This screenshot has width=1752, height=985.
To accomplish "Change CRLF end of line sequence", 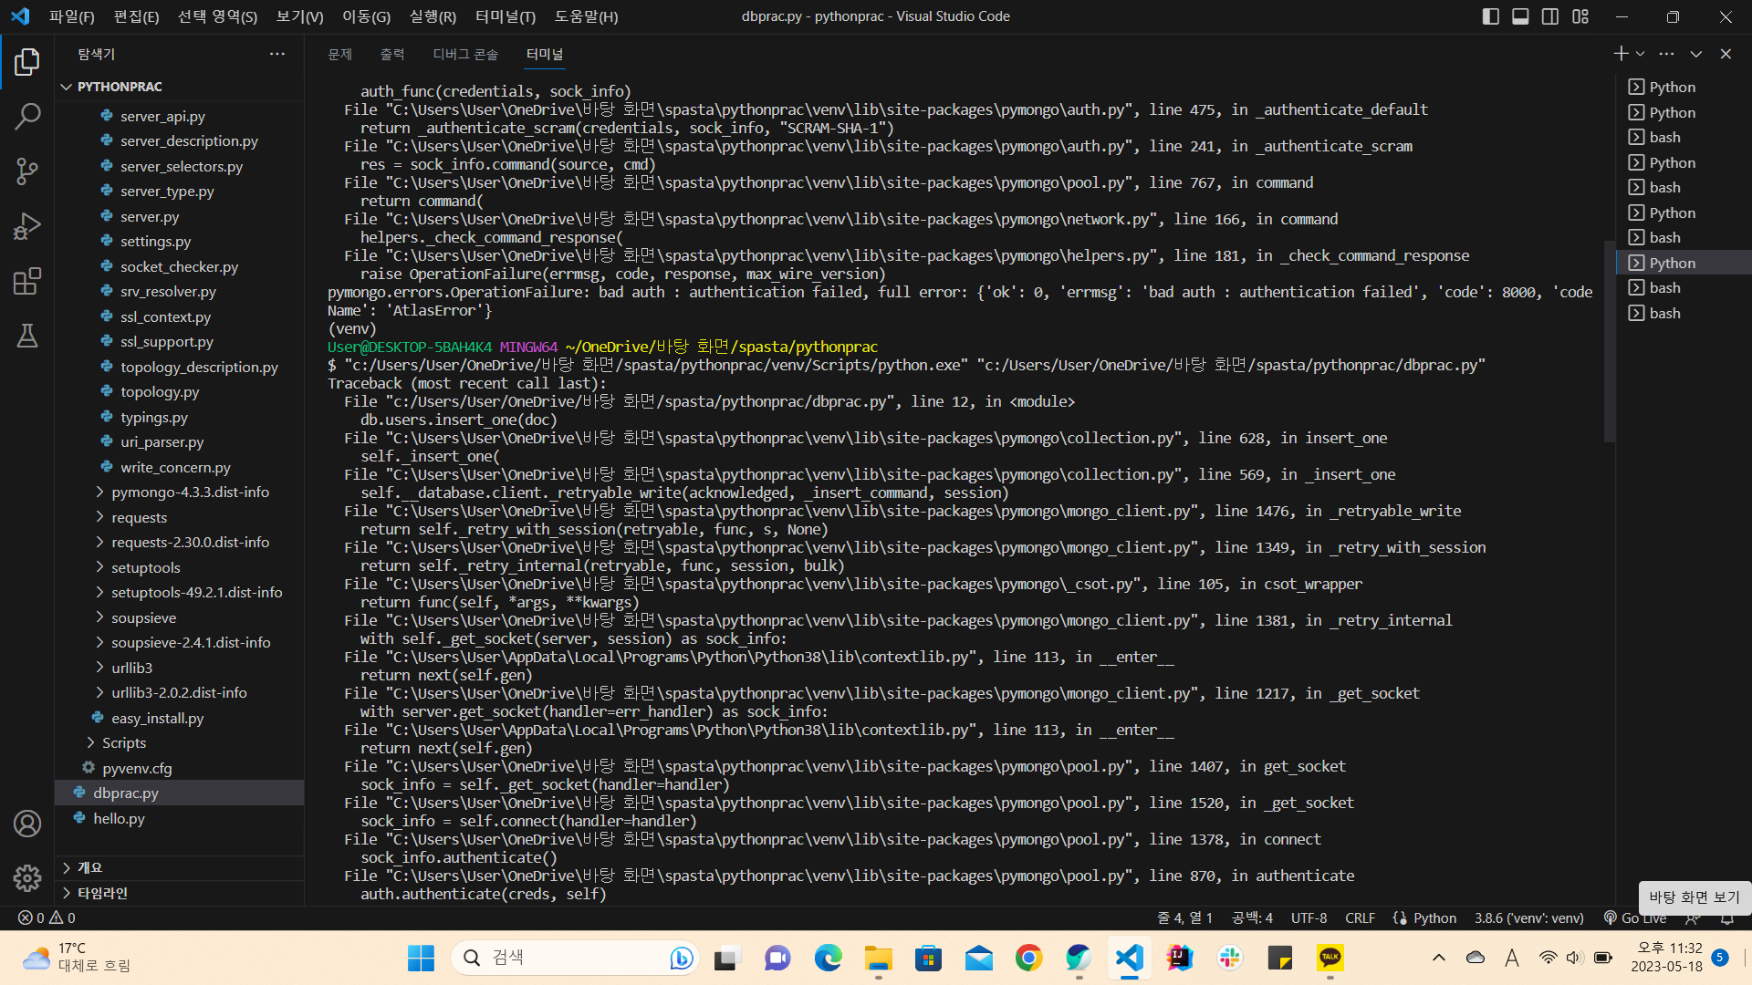I will point(1360,918).
